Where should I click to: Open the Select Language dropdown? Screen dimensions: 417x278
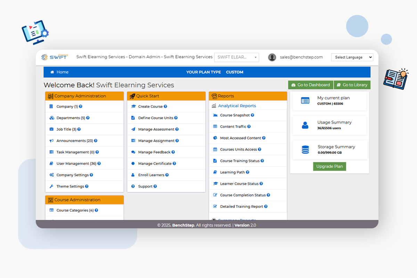click(352, 57)
